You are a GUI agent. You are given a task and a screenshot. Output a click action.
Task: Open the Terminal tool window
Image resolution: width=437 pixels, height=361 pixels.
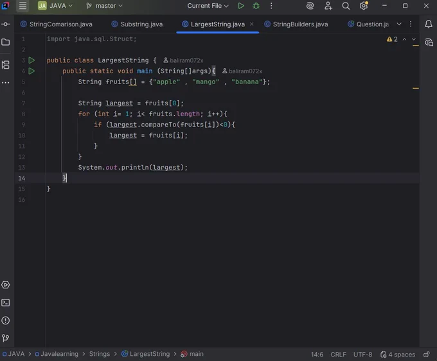tap(6, 303)
